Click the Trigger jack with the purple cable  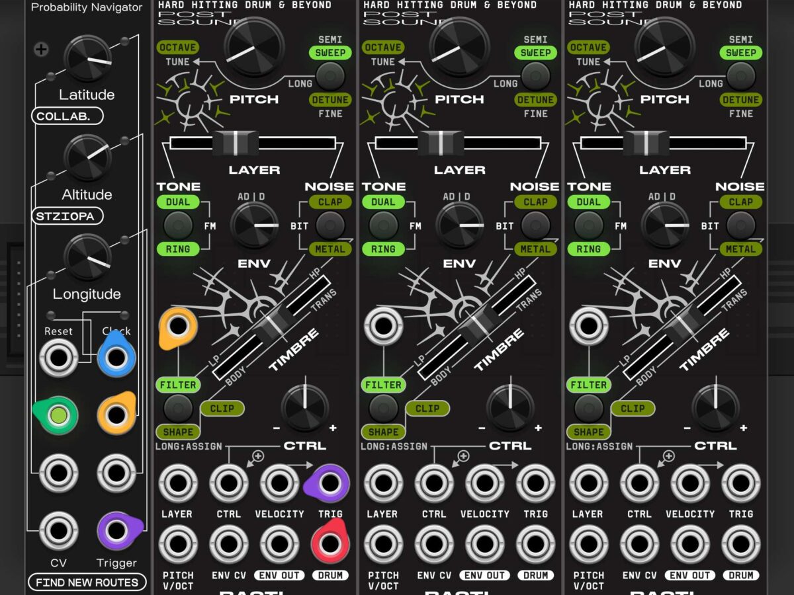tap(117, 530)
